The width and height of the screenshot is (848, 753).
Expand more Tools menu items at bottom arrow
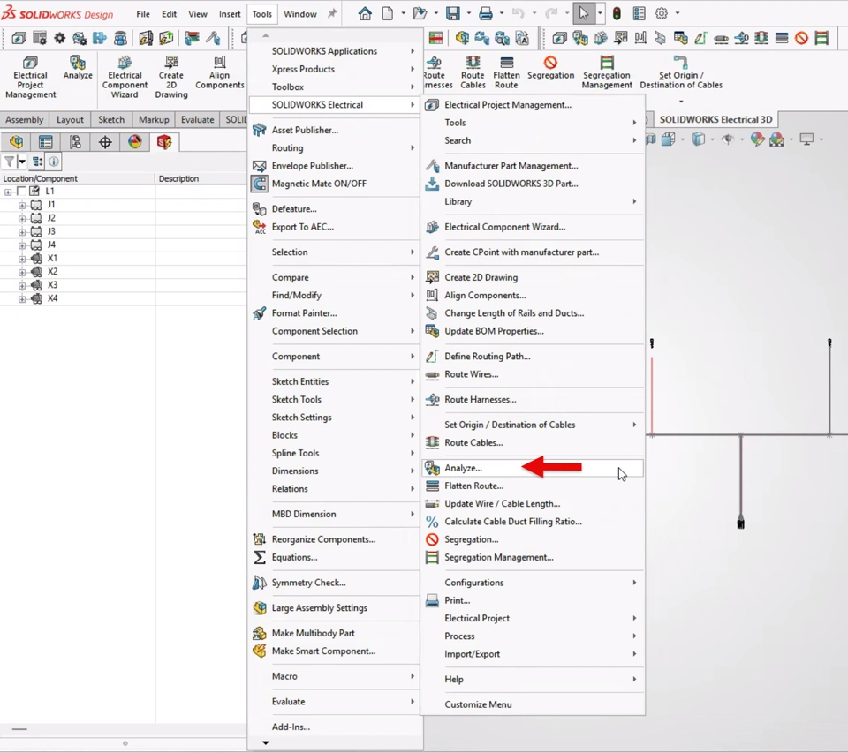coord(266,742)
